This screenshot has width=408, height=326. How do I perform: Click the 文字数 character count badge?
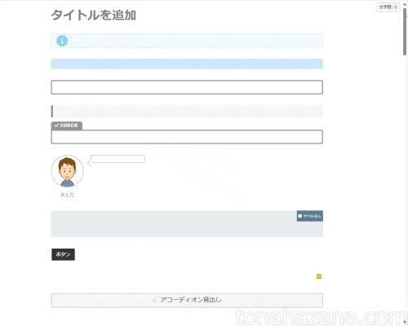388,7
